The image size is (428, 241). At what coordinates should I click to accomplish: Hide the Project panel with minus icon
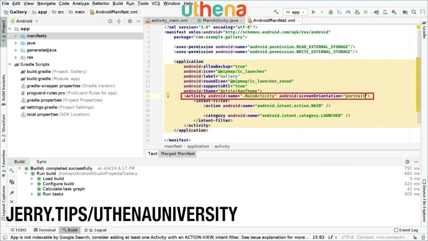coord(139,21)
